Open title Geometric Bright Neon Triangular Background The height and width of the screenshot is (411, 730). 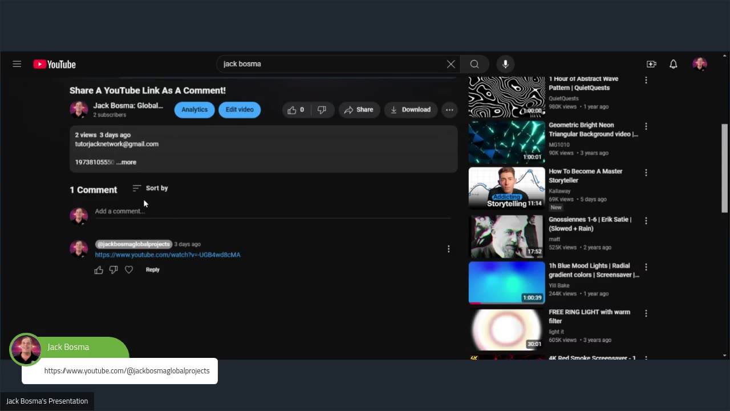click(593, 130)
